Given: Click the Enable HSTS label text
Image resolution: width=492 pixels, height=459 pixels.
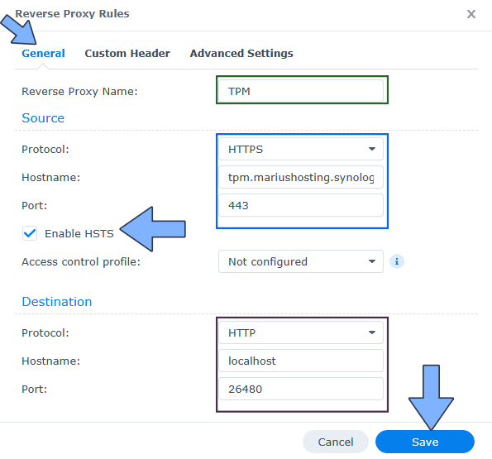Looking at the screenshot, I should pos(79,234).
